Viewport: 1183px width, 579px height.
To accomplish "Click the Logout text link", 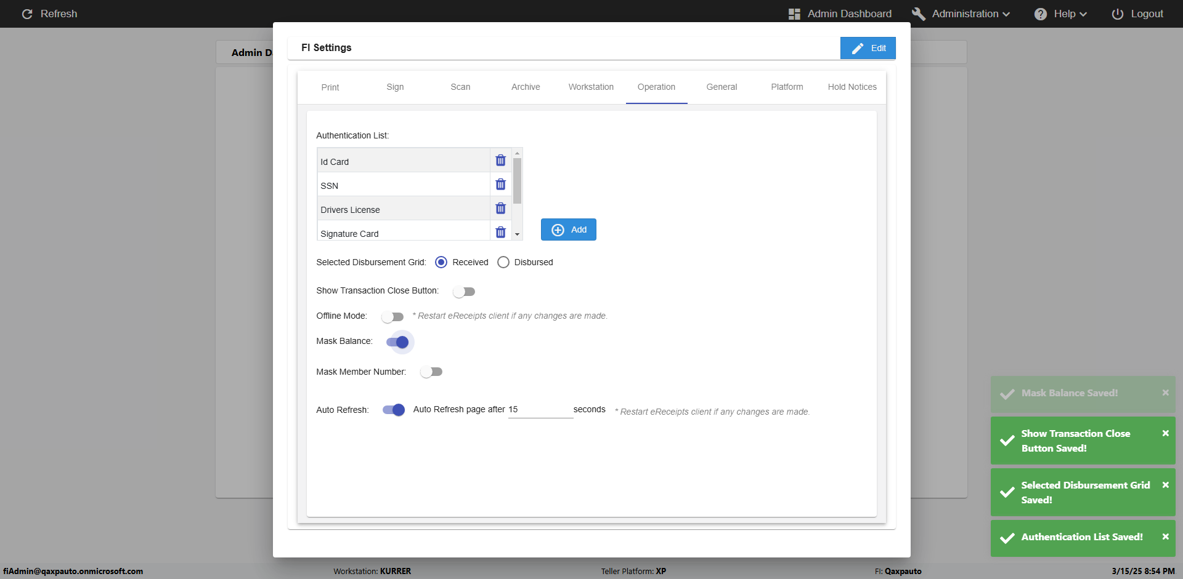I will tap(1147, 14).
